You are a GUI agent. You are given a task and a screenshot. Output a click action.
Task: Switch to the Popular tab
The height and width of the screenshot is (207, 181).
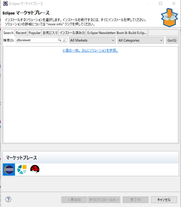(34, 33)
